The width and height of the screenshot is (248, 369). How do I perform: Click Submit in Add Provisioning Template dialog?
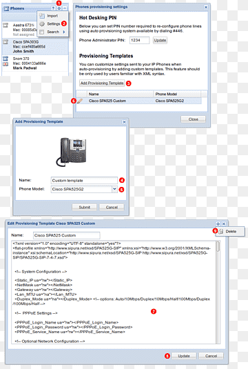(85, 208)
